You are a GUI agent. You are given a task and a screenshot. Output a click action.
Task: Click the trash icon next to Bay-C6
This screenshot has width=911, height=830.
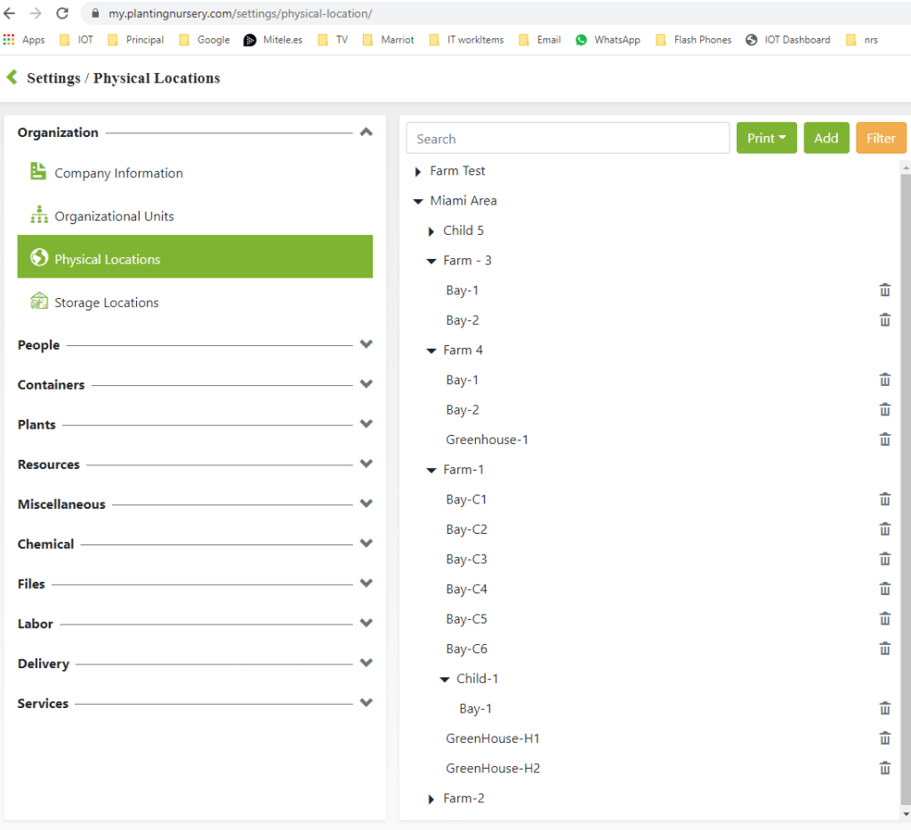[884, 649]
